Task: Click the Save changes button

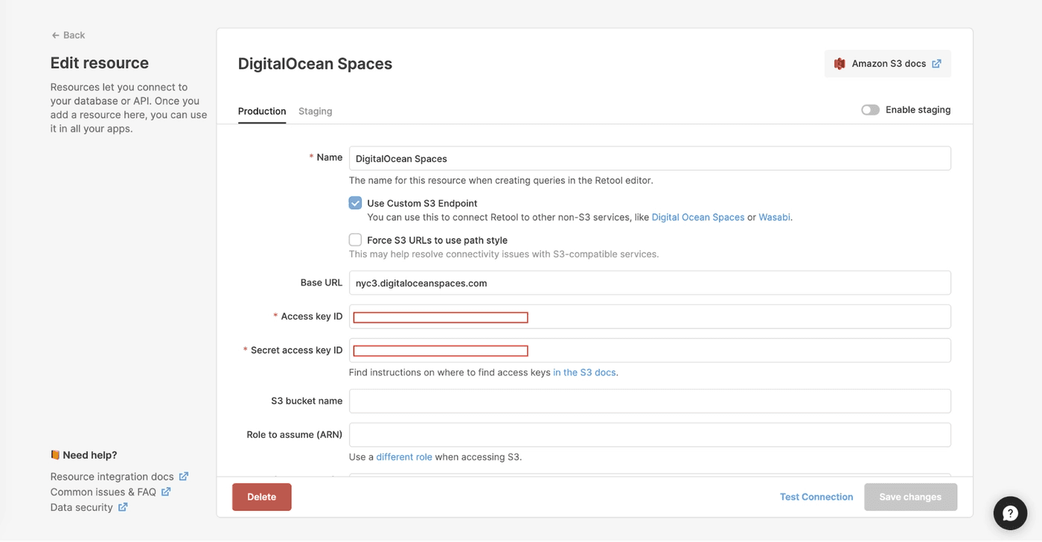Action: click(910, 497)
